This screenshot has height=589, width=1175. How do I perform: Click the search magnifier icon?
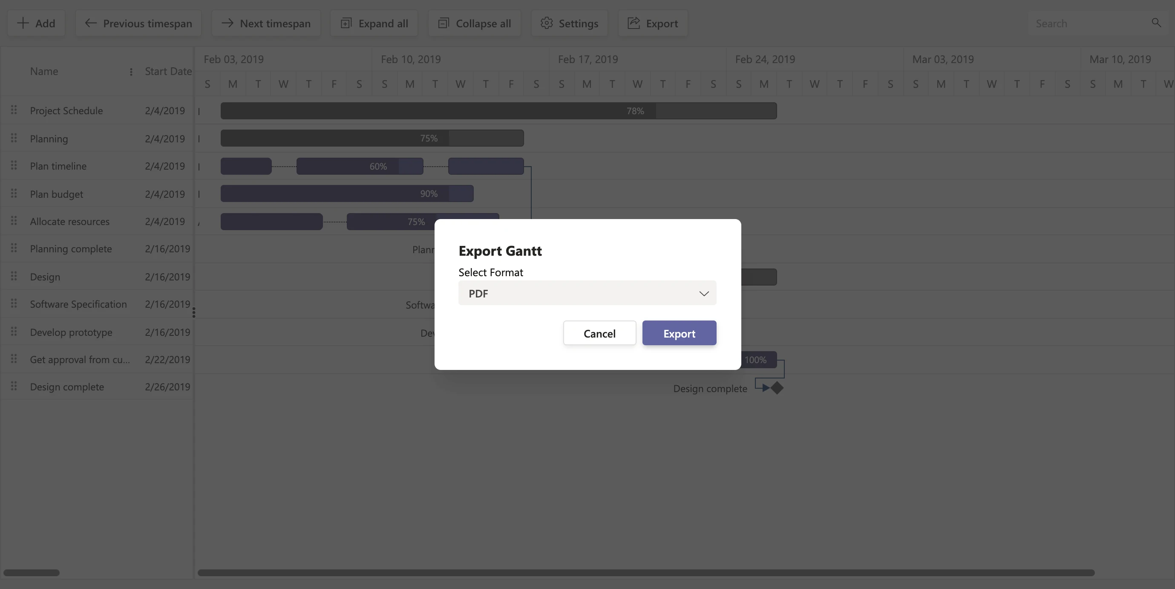pos(1156,23)
